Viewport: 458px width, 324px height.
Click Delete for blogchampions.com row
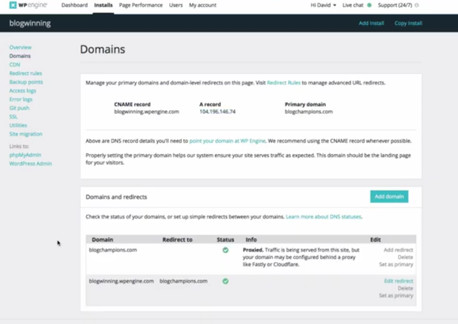405,257
